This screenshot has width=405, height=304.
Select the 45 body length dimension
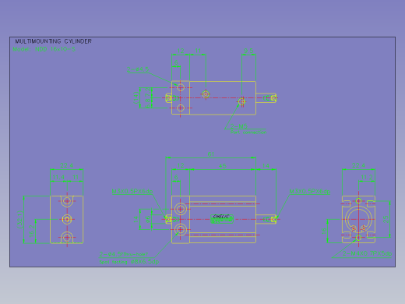tap(223, 166)
